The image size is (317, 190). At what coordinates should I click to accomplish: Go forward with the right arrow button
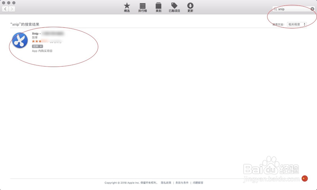12,9
